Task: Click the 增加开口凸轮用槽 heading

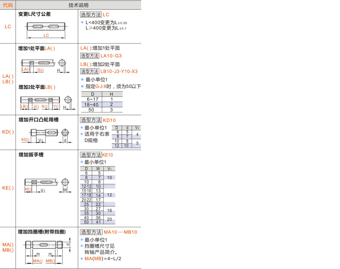Action: click(39, 120)
